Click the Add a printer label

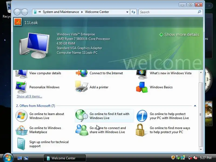[99, 87]
